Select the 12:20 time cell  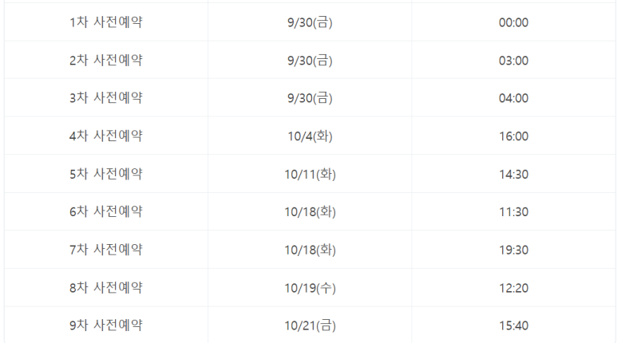point(513,287)
